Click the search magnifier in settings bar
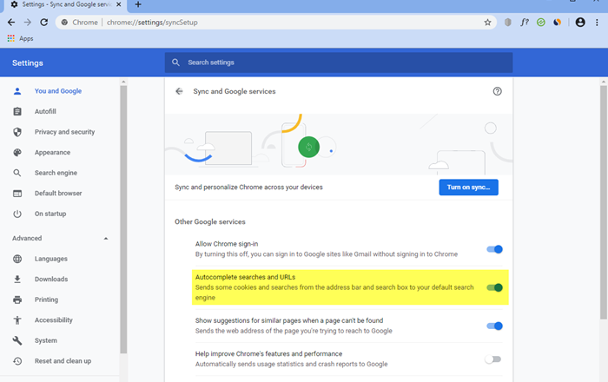Image resolution: width=608 pixels, height=382 pixels. (x=175, y=63)
